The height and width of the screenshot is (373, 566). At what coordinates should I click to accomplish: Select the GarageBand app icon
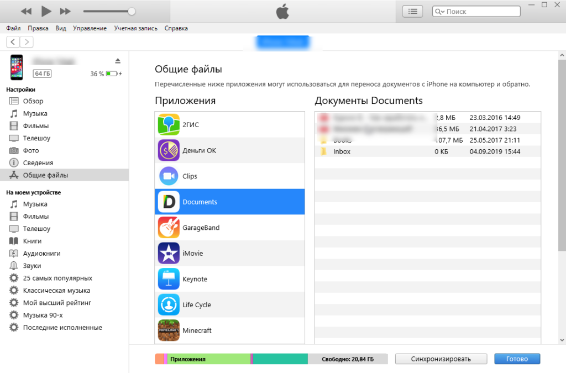pyautogui.click(x=168, y=227)
